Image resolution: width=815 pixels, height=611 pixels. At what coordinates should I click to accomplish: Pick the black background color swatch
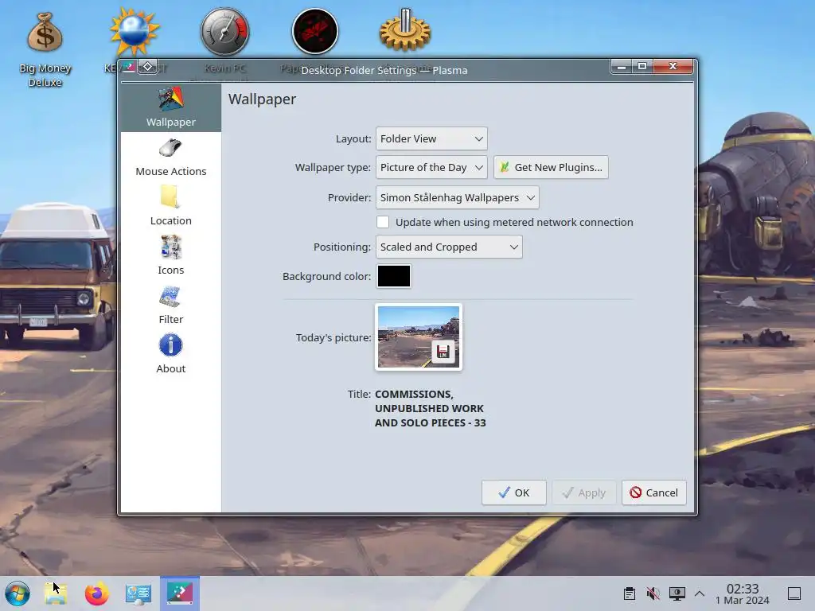pyautogui.click(x=394, y=276)
